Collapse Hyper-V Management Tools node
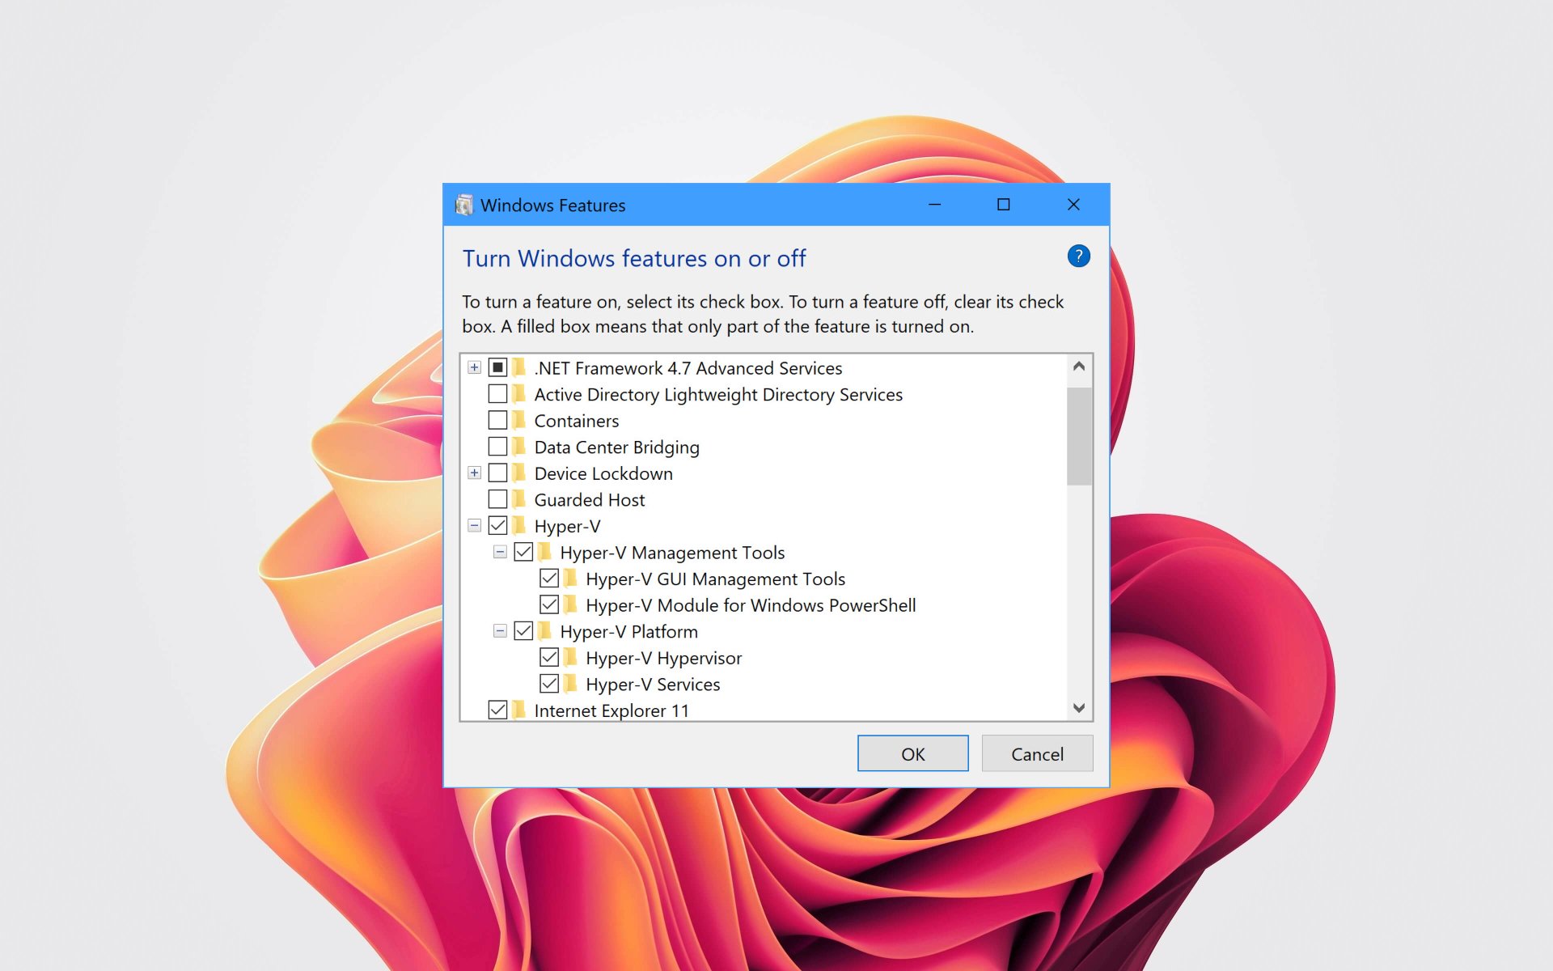 pos(501,552)
